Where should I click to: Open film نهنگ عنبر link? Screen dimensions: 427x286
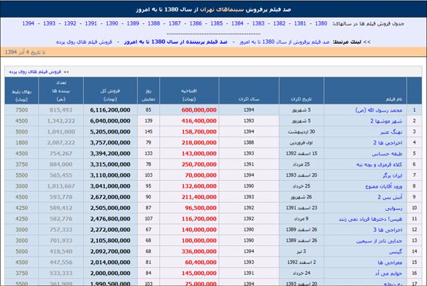coord(391,132)
